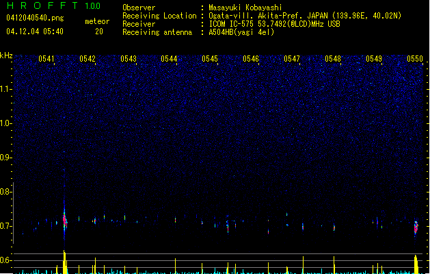Click the date stamp 04.12.04 05:40
The height and width of the screenshot is (274, 430).
tap(35, 32)
